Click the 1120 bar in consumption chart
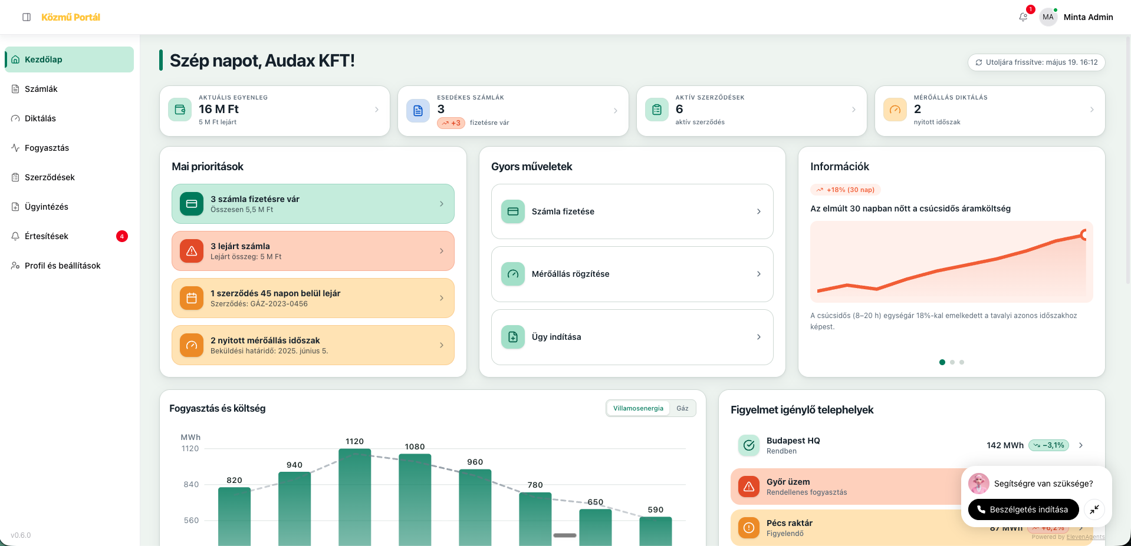Image resolution: width=1131 pixels, height=546 pixels. 355,497
